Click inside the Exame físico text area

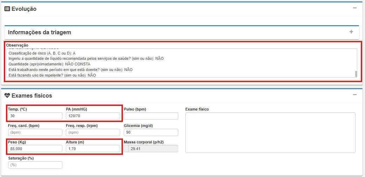(x=270, y=133)
